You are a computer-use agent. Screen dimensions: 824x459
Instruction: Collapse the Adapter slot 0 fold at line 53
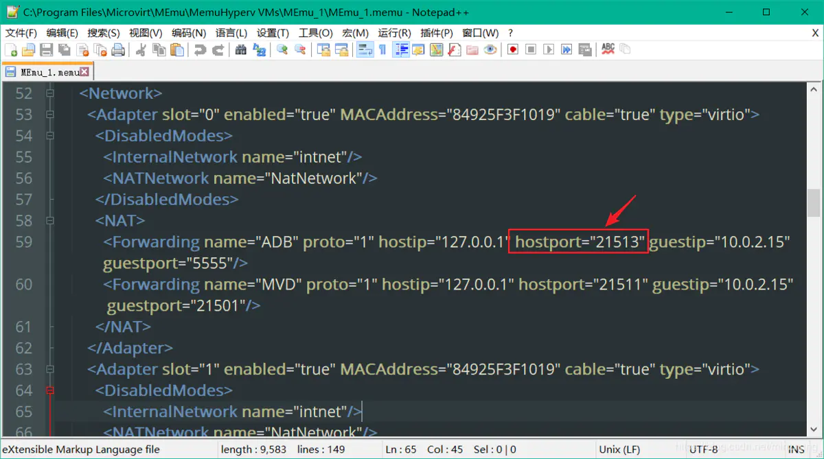point(49,115)
